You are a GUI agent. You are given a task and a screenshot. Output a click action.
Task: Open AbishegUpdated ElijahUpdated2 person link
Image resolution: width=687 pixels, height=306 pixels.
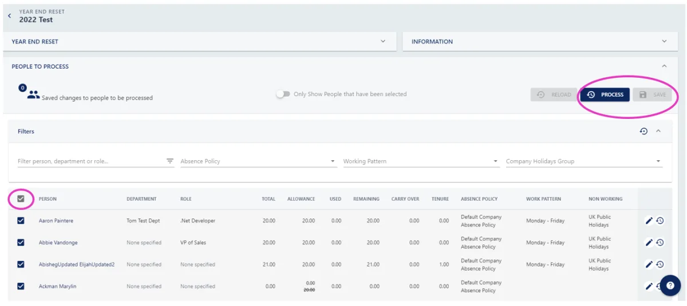click(x=77, y=264)
